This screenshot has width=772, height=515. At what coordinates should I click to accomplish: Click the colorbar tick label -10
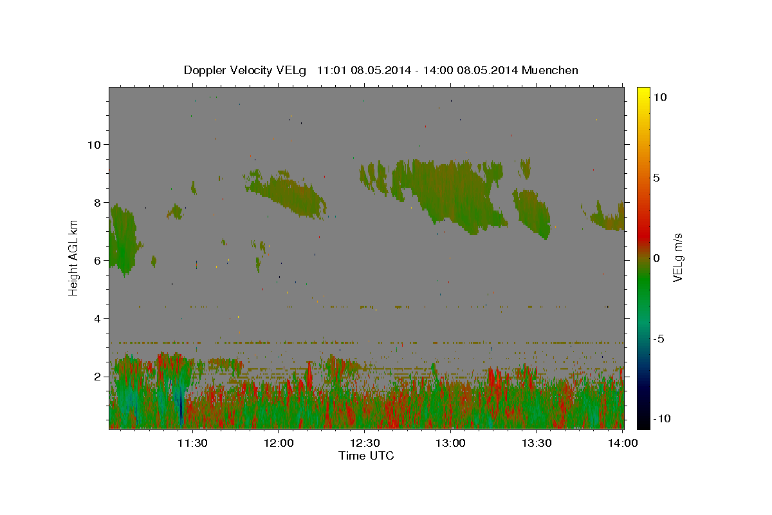[x=661, y=419]
